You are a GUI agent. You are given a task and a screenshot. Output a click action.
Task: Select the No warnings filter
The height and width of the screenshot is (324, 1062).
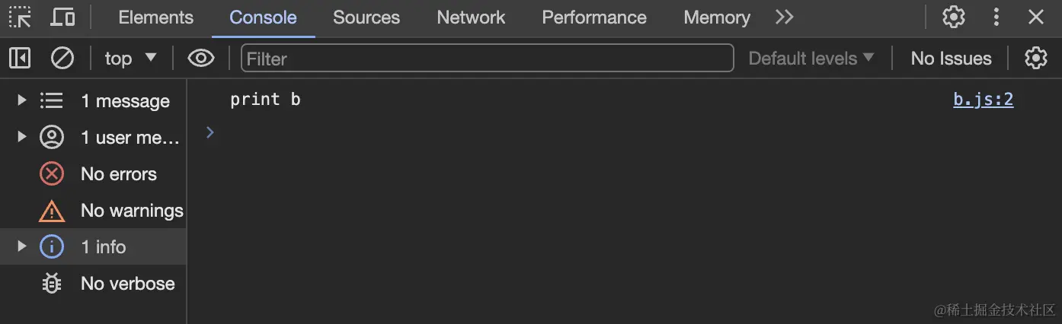coord(131,210)
